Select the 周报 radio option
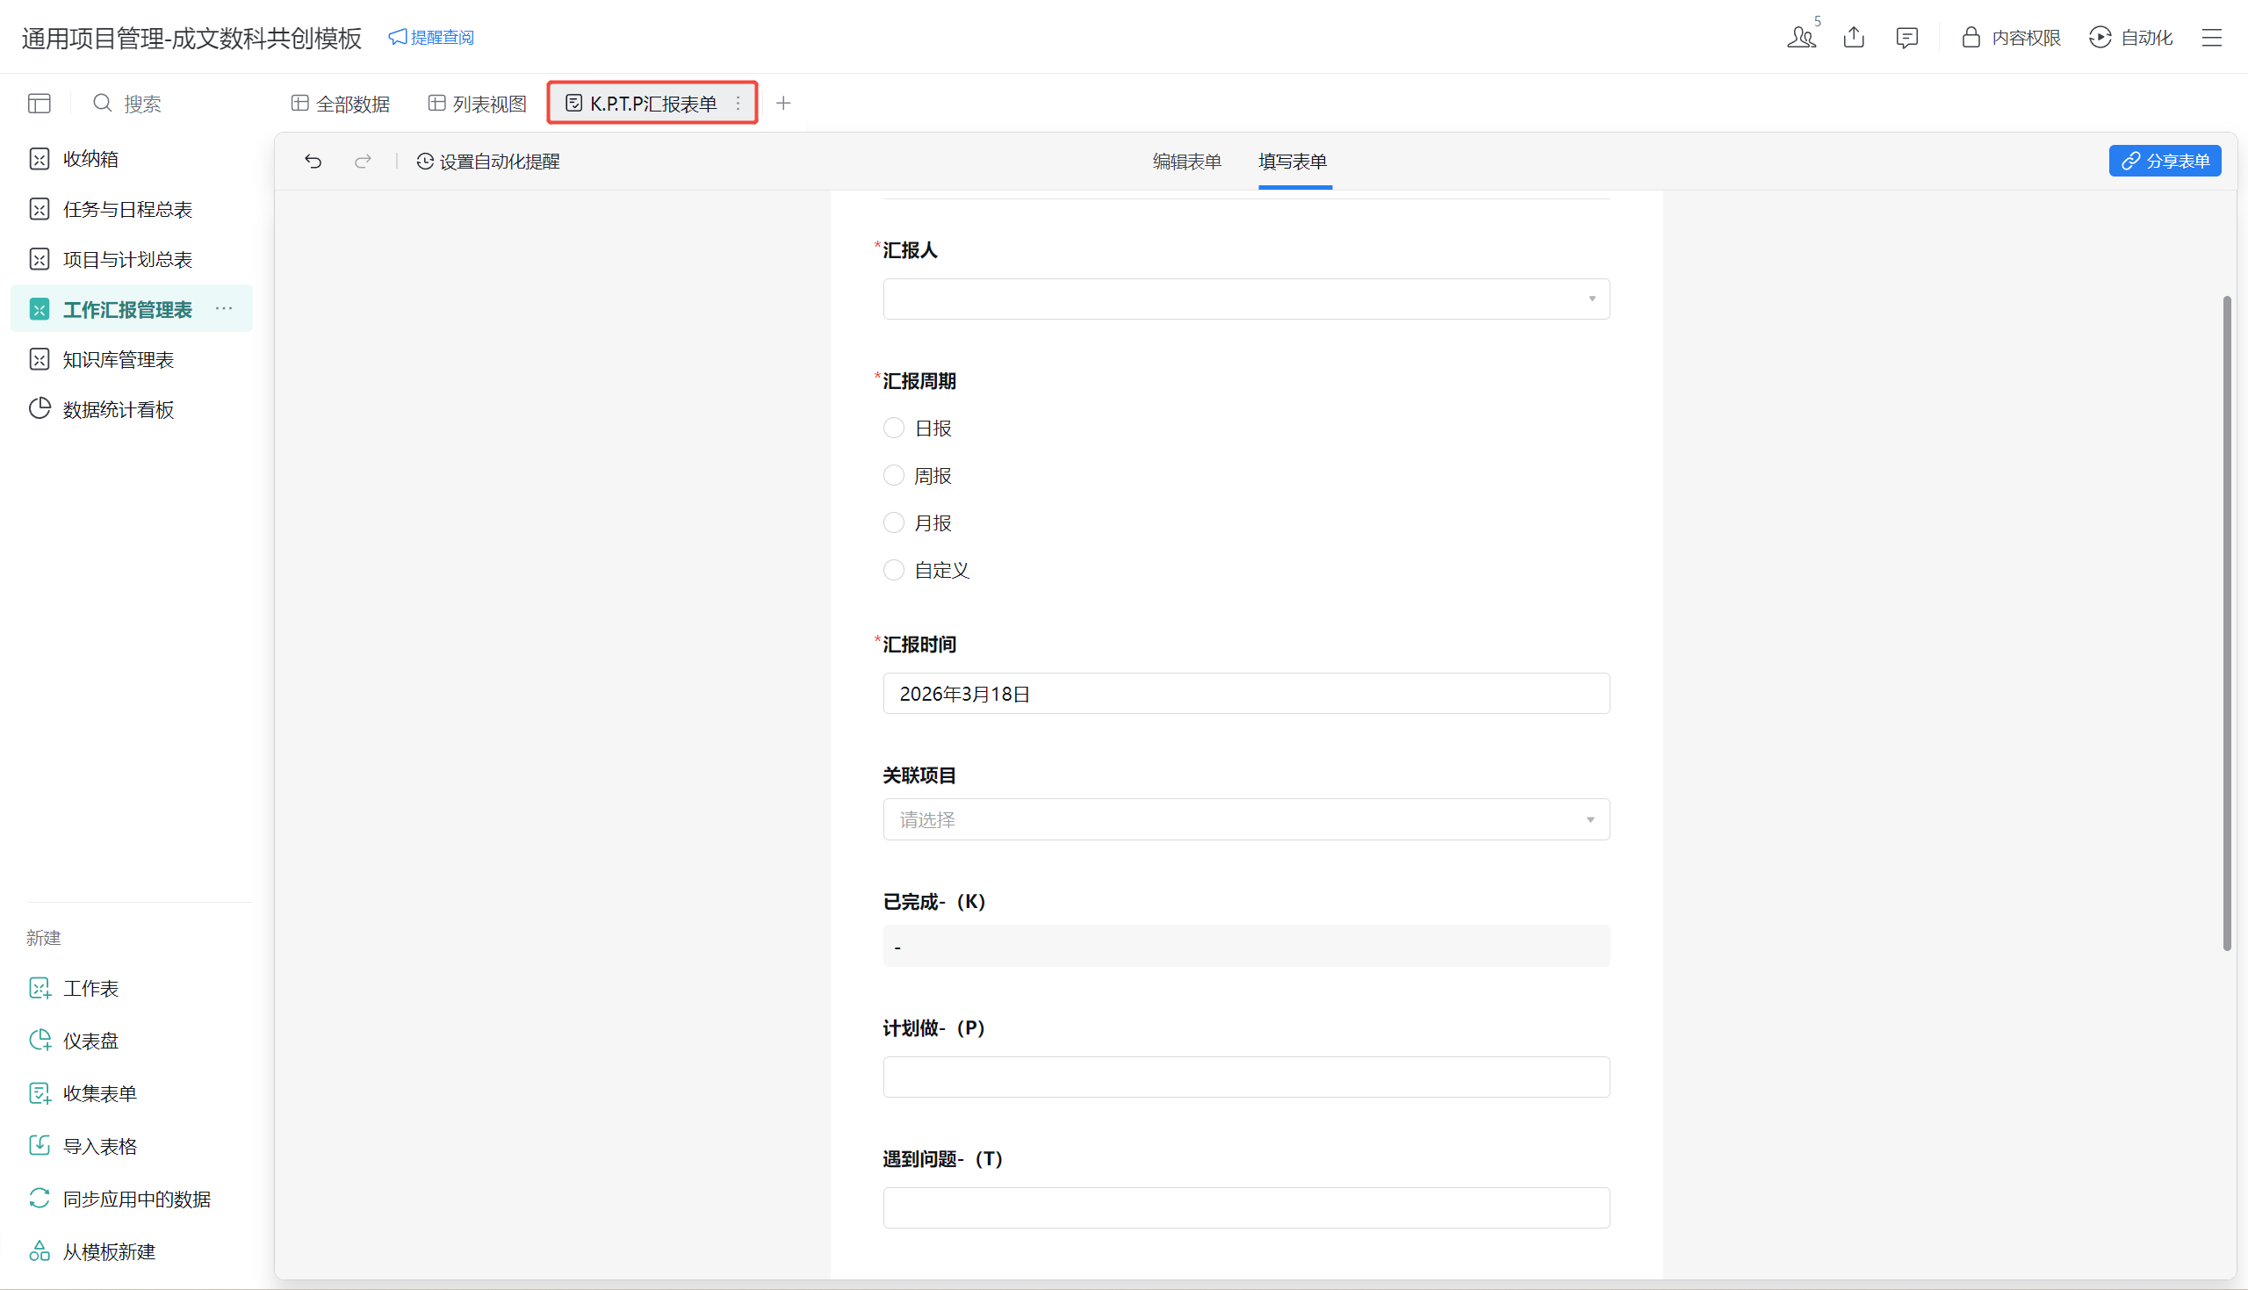 pyautogui.click(x=894, y=476)
